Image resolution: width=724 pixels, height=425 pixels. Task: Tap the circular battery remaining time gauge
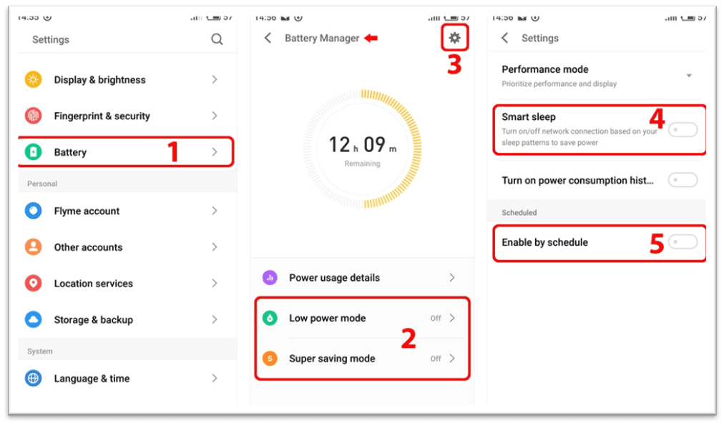[x=363, y=149]
